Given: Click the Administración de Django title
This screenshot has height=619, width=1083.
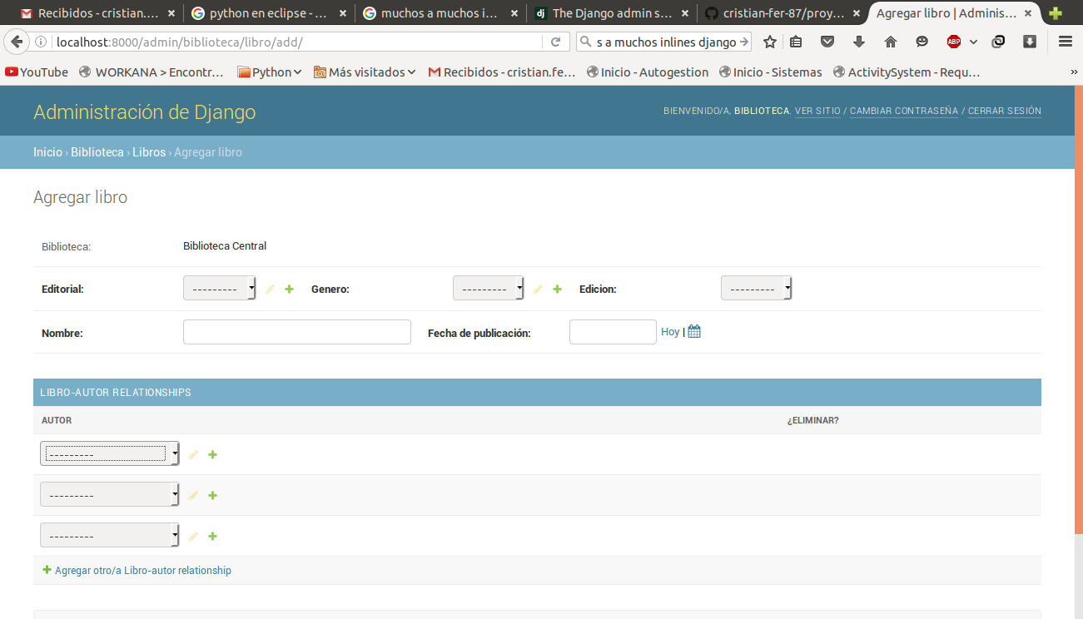Looking at the screenshot, I should click(145, 112).
